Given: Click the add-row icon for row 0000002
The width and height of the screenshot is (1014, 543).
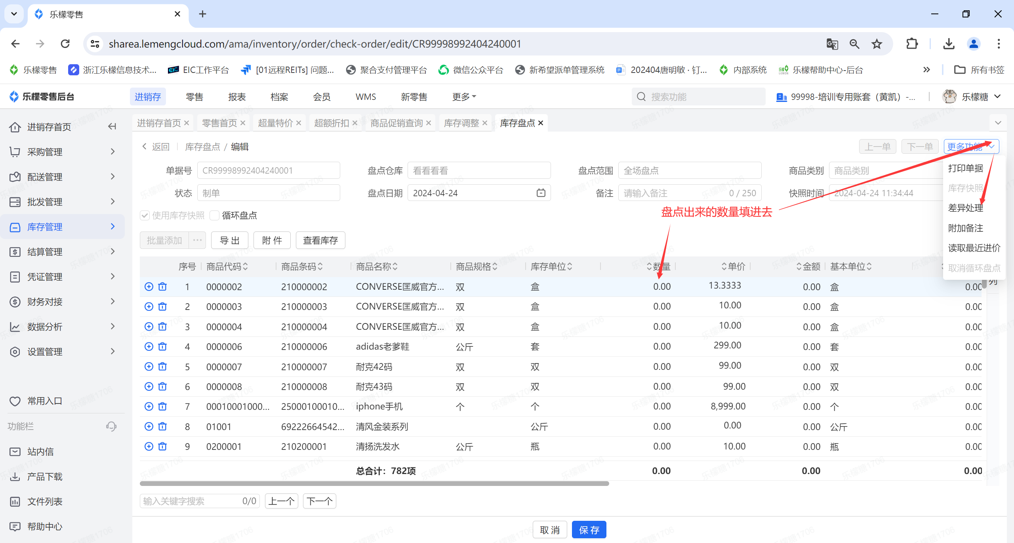Looking at the screenshot, I should (149, 287).
